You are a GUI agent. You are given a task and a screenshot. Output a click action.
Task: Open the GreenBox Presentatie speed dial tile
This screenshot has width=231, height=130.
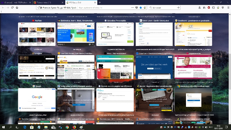[x=115, y=34]
